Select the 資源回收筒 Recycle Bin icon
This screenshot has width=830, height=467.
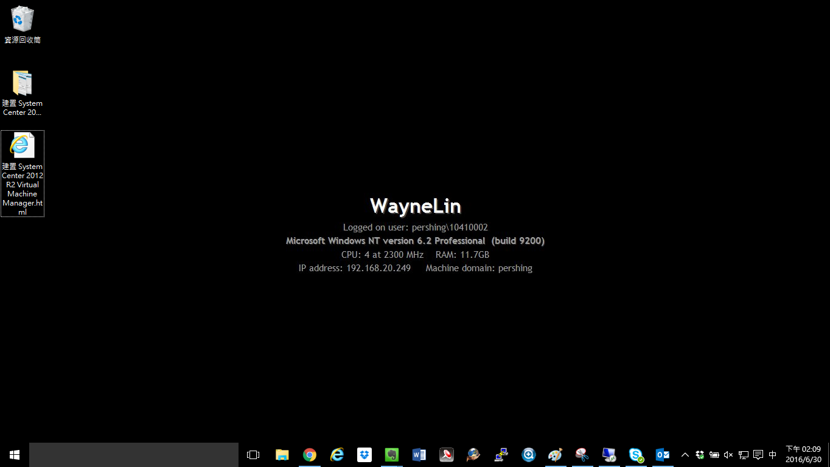coord(23,25)
